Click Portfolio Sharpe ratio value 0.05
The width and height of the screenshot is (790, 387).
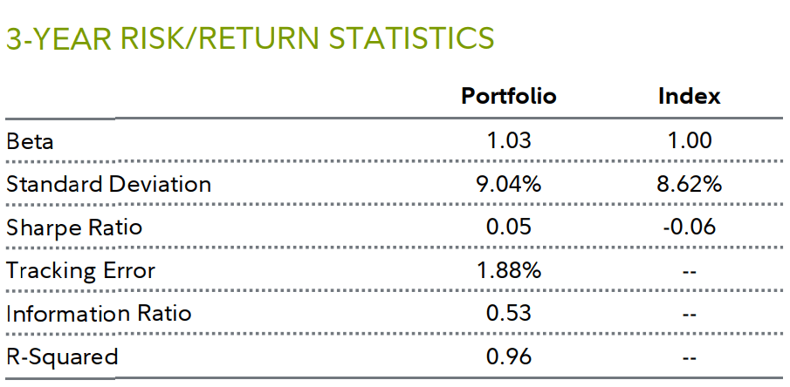509,227
